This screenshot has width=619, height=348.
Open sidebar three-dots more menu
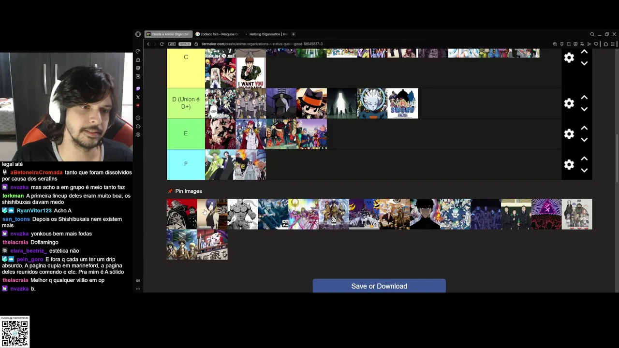(138, 289)
